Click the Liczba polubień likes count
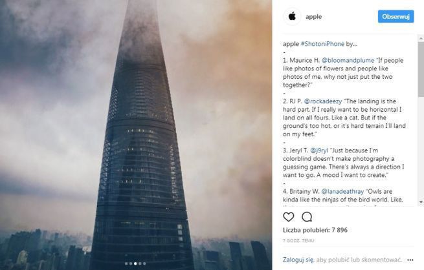The width and height of the screenshot is (424, 270). pos(315,230)
